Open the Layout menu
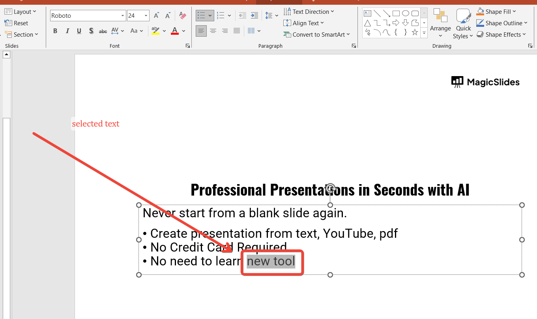 click(x=21, y=12)
